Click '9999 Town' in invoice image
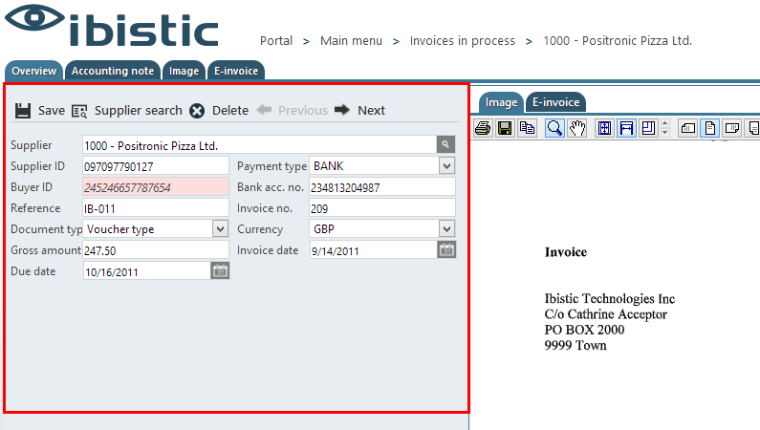This screenshot has width=760, height=430. coord(575,345)
